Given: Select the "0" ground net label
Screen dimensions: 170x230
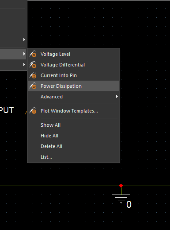Looking at the screenshot, I should [x=129, y=205].
